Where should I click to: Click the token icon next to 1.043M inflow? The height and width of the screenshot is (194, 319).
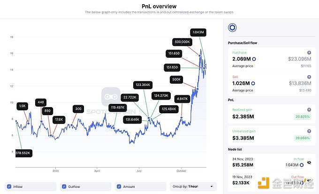click(302, 165)
